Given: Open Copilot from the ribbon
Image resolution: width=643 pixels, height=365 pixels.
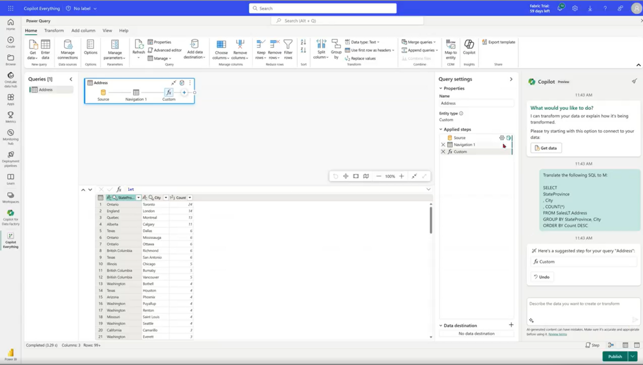Looking at the screenshot, I should [x=469, y=47].
